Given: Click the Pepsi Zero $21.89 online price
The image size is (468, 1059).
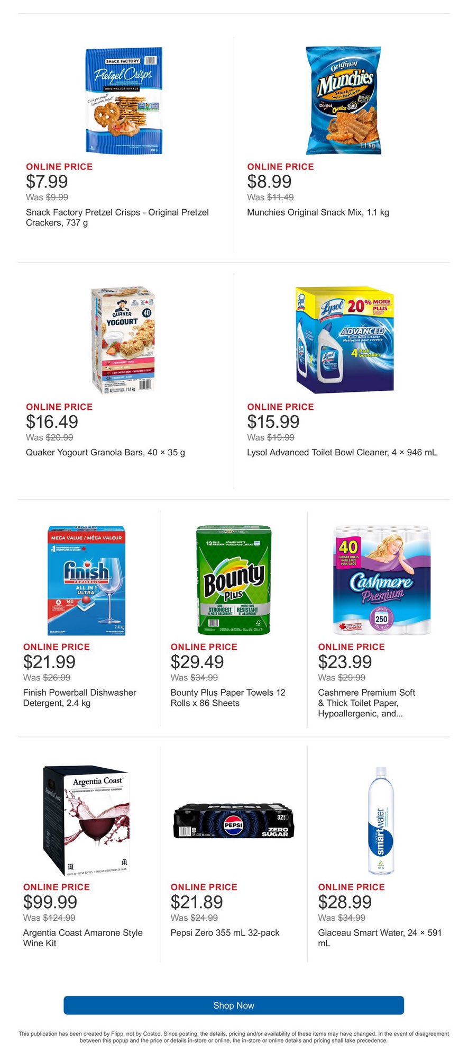Looking at the screenshot, I should pos(197,902).
